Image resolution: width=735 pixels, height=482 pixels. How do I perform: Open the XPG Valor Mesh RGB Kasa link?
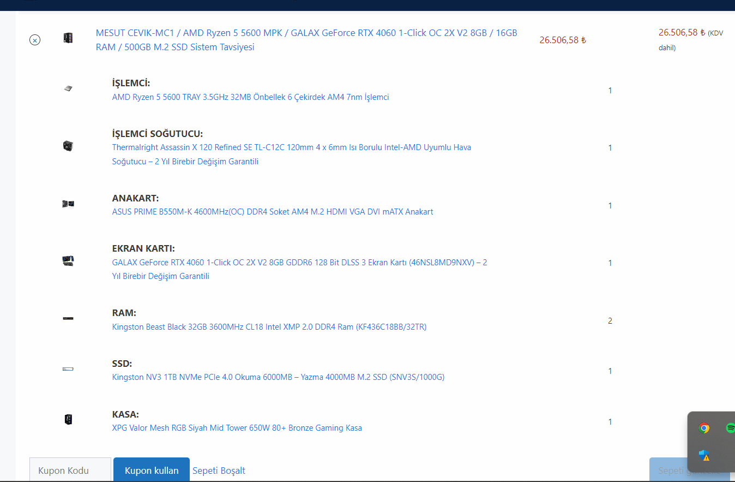[x=237, y=428]
